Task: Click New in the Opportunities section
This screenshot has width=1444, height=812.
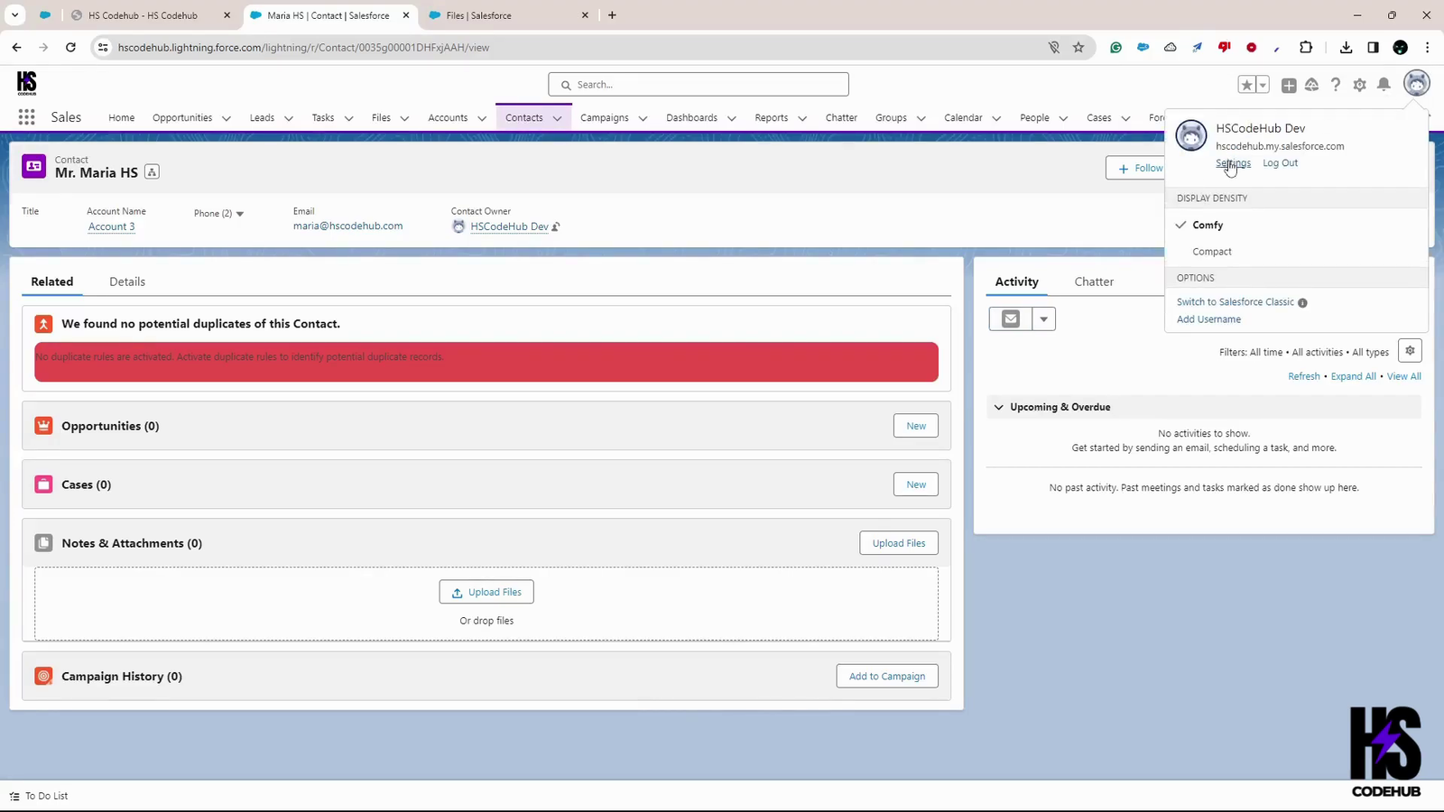Action: pos(916,426)
